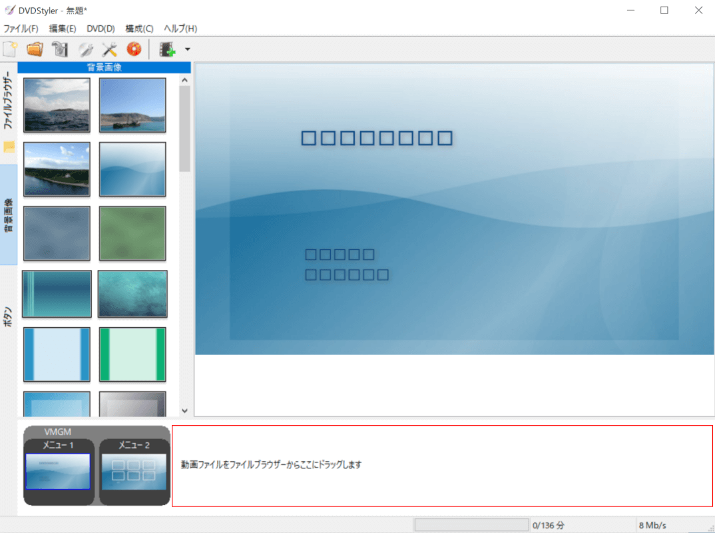The width and height of the screenshot is (715, 533).
Task: Select the stormy sea background thumbnail
Action: pyautogui.click(x=57, y=105)
